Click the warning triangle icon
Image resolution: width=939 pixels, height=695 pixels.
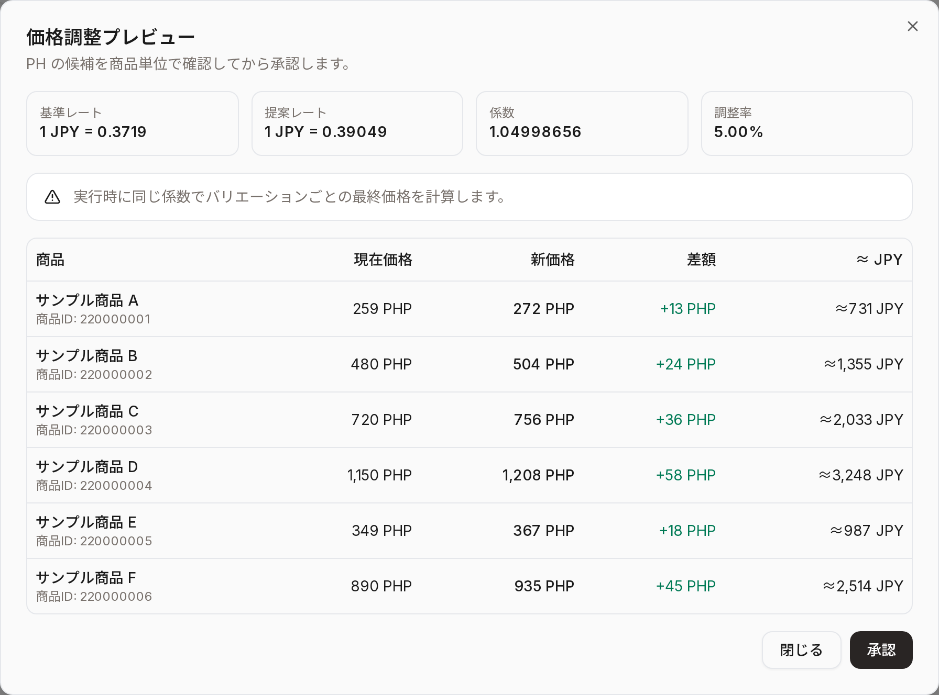pos(52,197)
